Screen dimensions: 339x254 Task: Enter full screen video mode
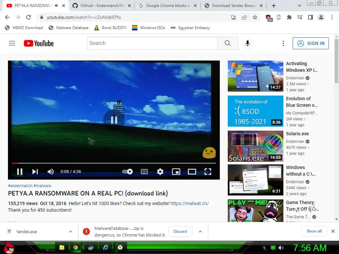click(208, 172)
